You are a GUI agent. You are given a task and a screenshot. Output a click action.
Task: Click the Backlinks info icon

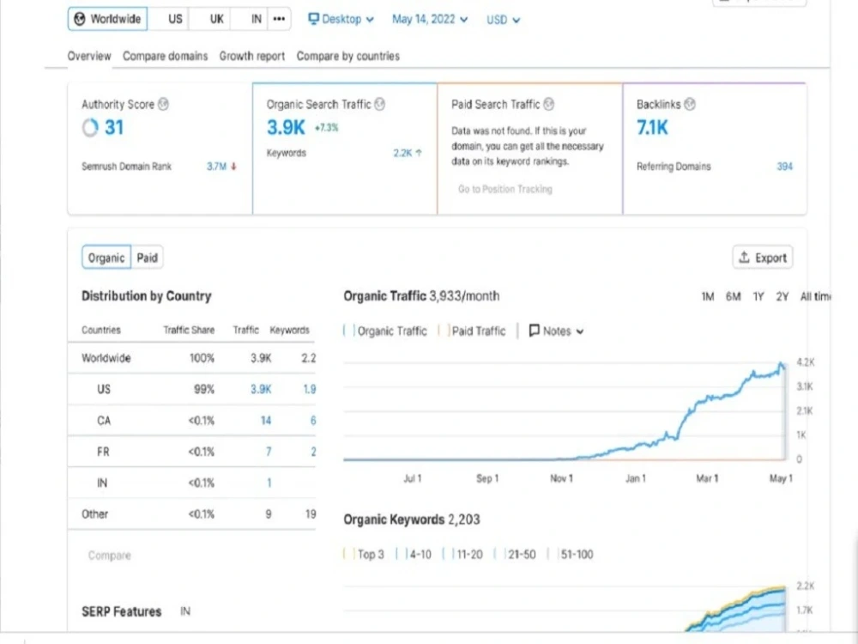coord(690,104)
